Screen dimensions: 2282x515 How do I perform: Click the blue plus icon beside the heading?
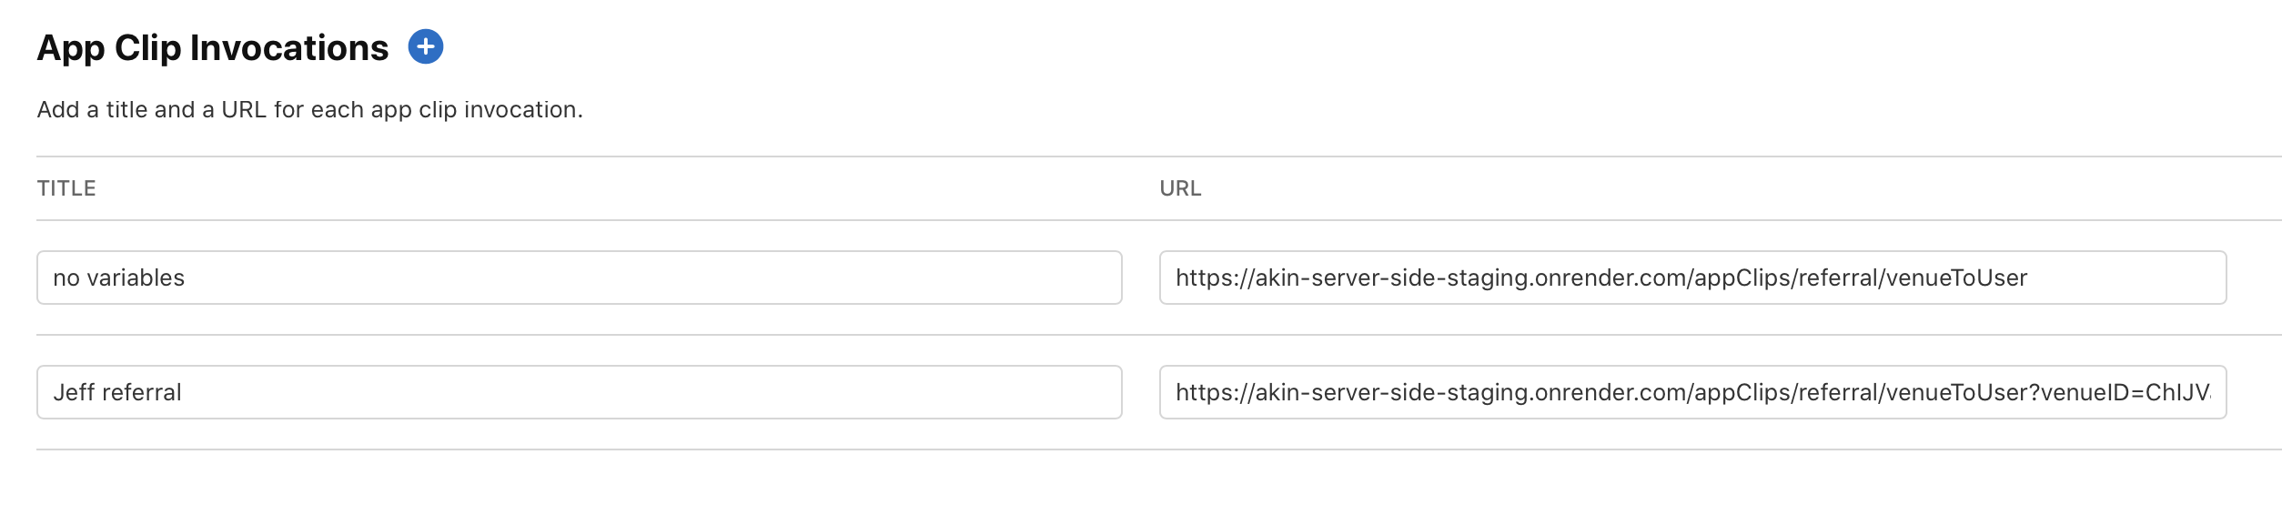(425, 46)
